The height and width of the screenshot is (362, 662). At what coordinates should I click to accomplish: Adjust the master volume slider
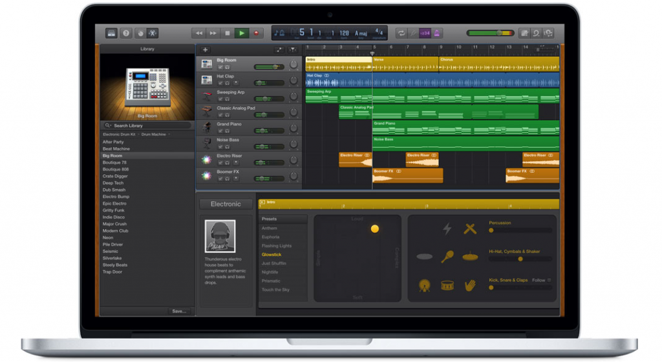click(490, 33)
